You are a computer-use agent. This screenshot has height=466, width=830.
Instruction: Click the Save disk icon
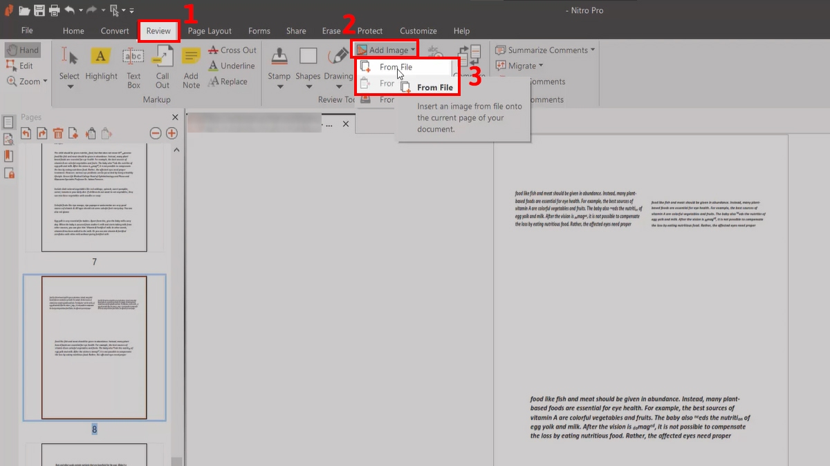tap(39, 10)
